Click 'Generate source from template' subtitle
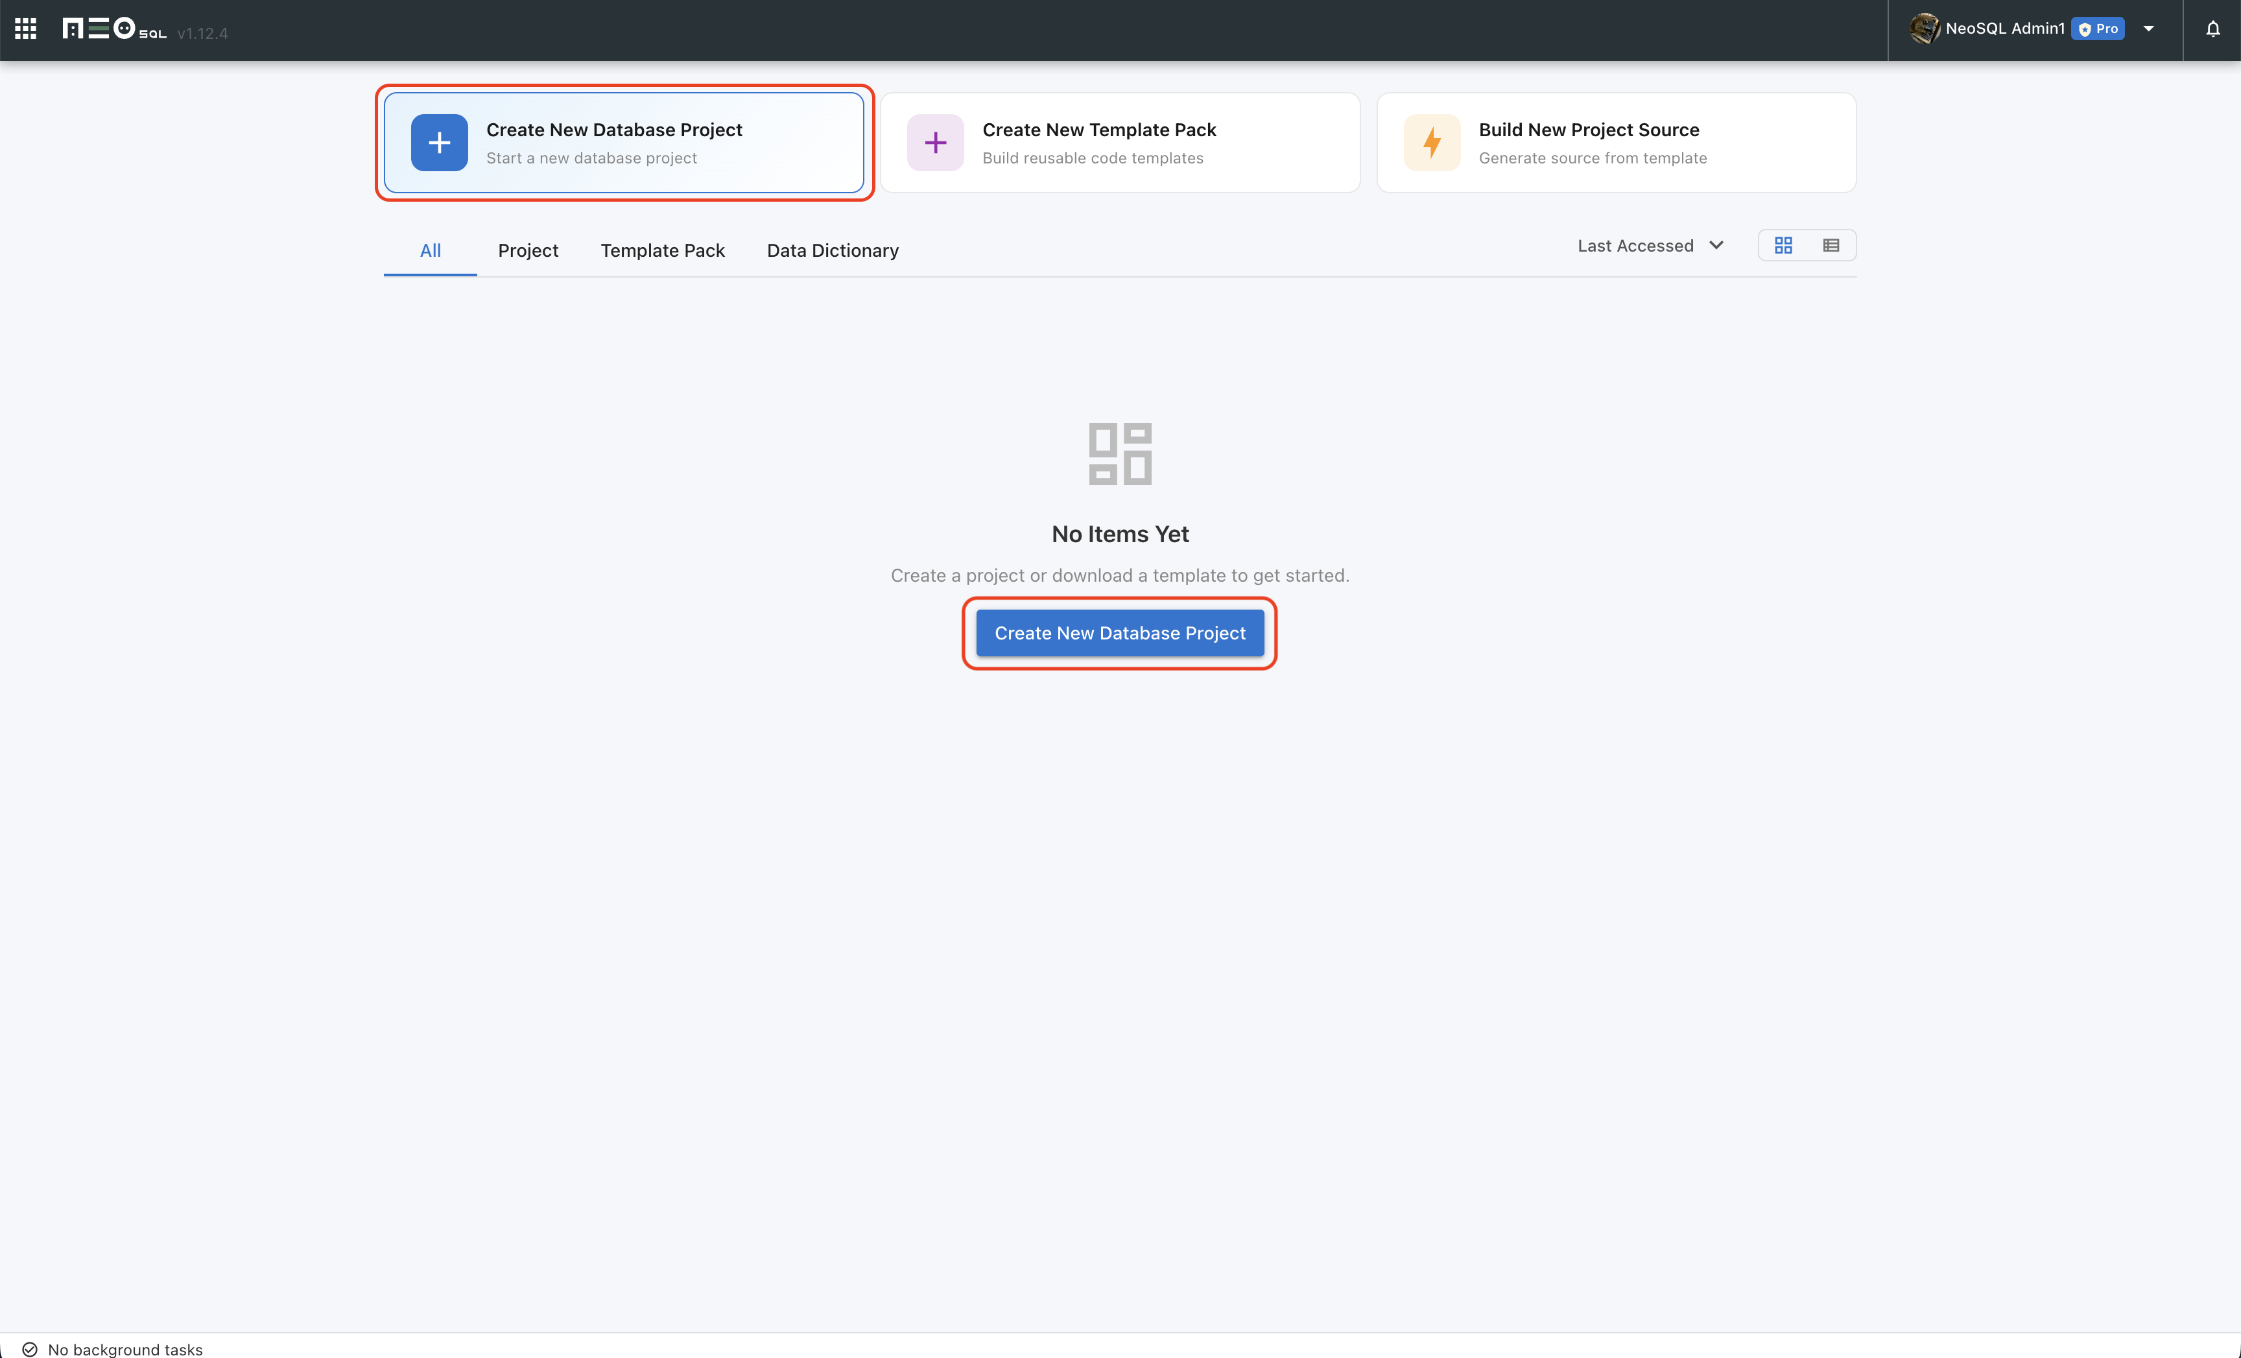The width and height of the screenshot is (2241, 1358). (x=1593, y=158)
